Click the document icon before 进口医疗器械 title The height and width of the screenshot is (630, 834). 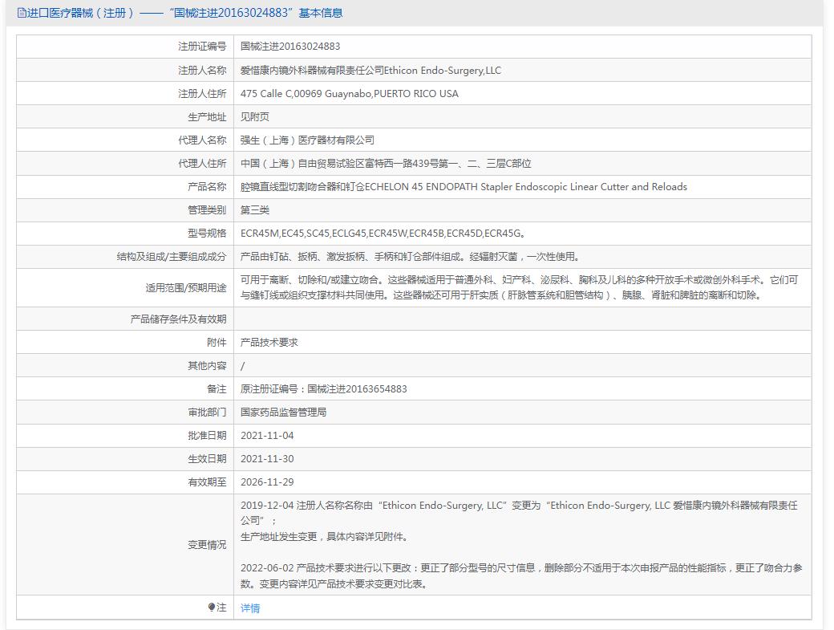click(x=22, y=13)
